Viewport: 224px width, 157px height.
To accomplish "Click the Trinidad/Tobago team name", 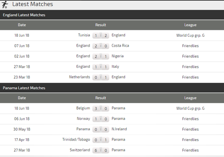I will 76,139.
